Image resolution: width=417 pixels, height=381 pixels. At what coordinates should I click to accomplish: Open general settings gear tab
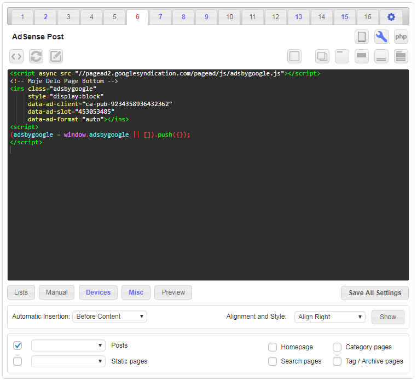click(x=391, y=17)
